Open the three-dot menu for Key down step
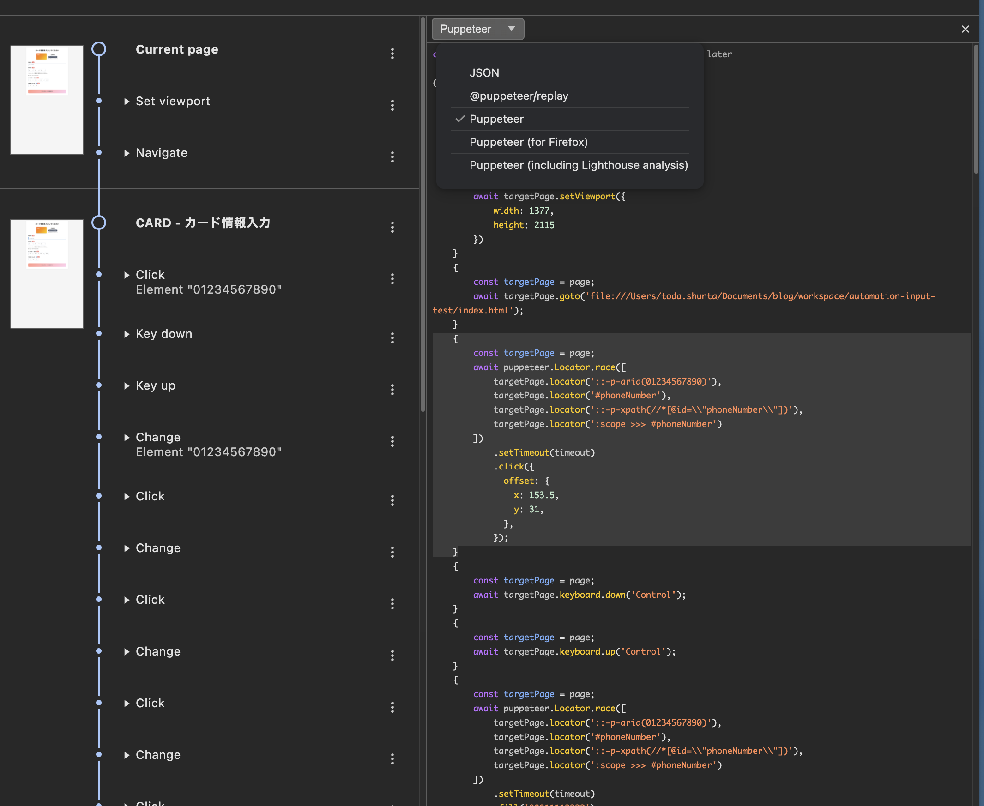 click(392, 338)
